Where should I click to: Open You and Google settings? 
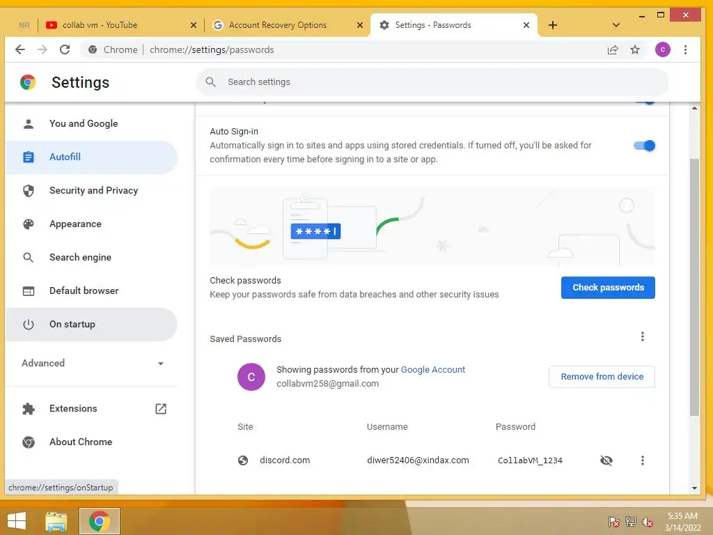(91, 124)
